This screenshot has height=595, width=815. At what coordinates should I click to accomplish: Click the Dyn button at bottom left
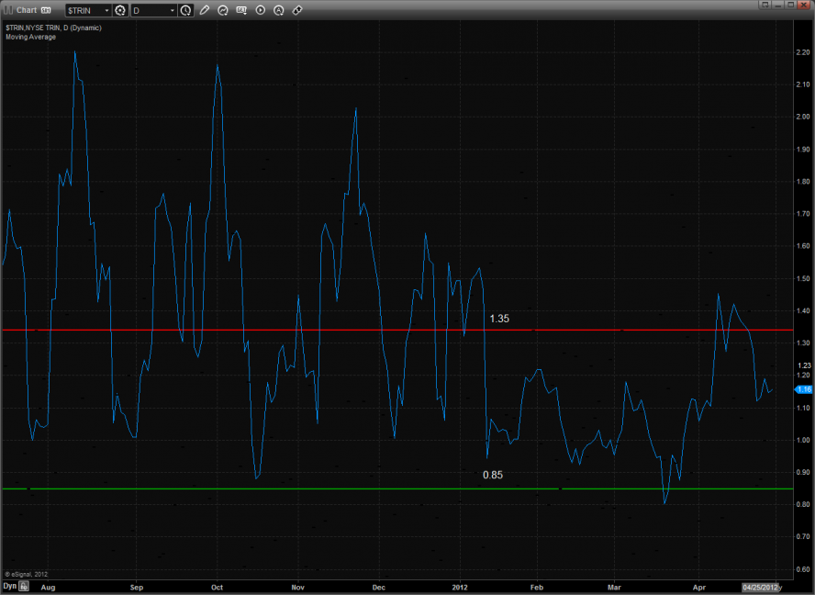click(9, 585)
